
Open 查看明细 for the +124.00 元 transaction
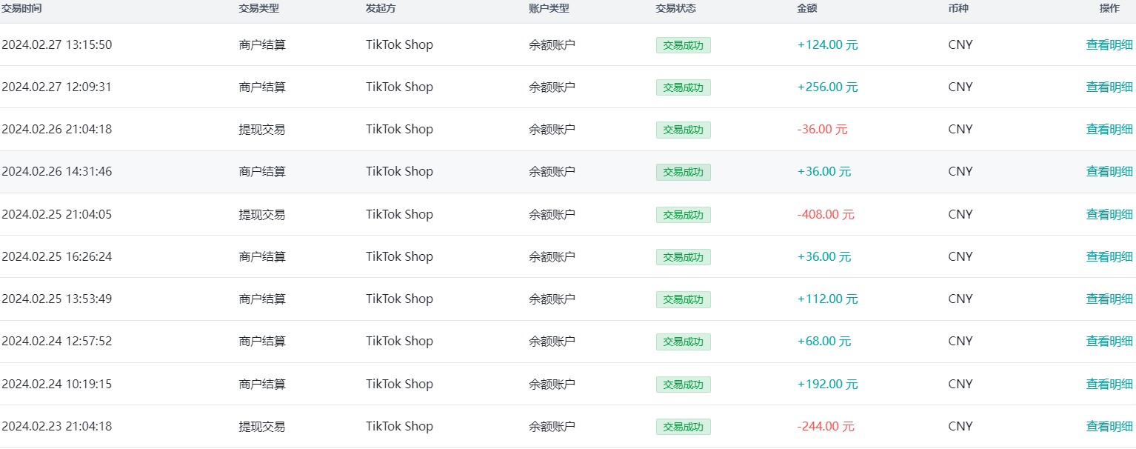tap(1109, 44)
